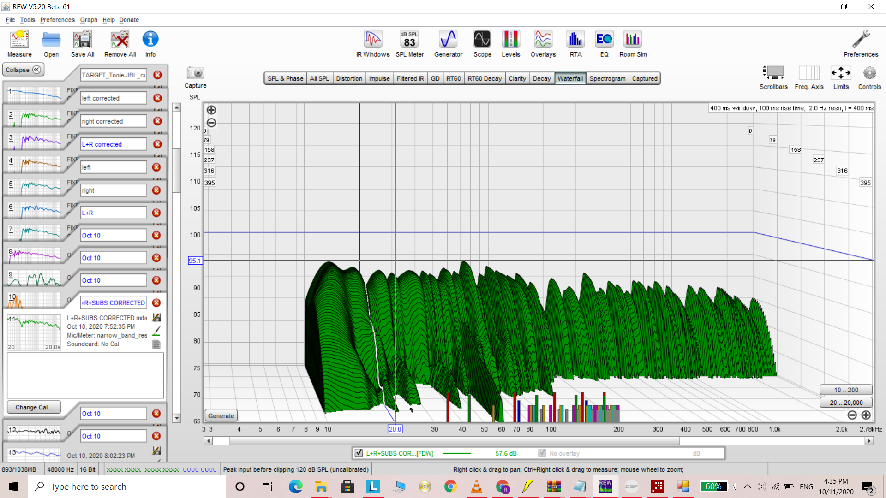Open the IR Windows tool

[373, 44]
